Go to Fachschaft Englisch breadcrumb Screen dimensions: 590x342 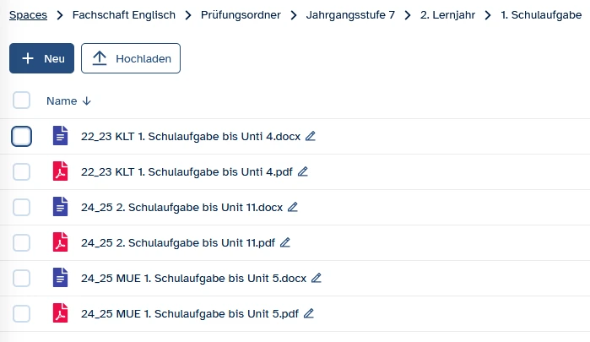click(x=125, y=15)
